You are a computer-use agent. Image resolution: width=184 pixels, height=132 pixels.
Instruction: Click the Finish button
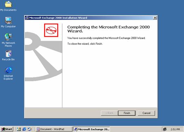[x=127, y=113]
